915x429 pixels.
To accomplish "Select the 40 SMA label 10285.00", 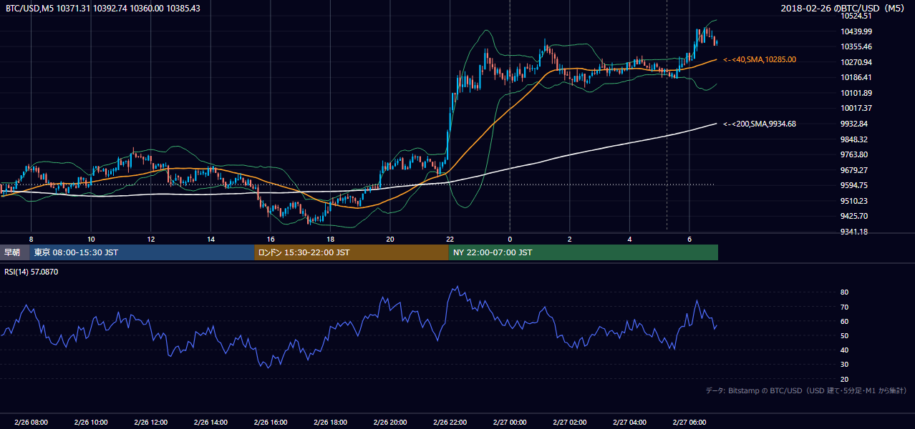I will [760, 59].
